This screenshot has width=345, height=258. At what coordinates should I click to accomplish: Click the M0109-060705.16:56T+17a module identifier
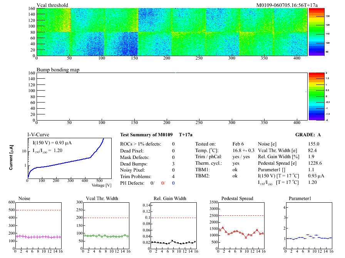pyautogui.click(x=287, y=5)
